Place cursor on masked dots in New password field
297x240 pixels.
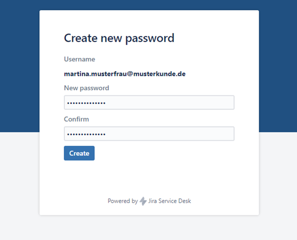86,103
